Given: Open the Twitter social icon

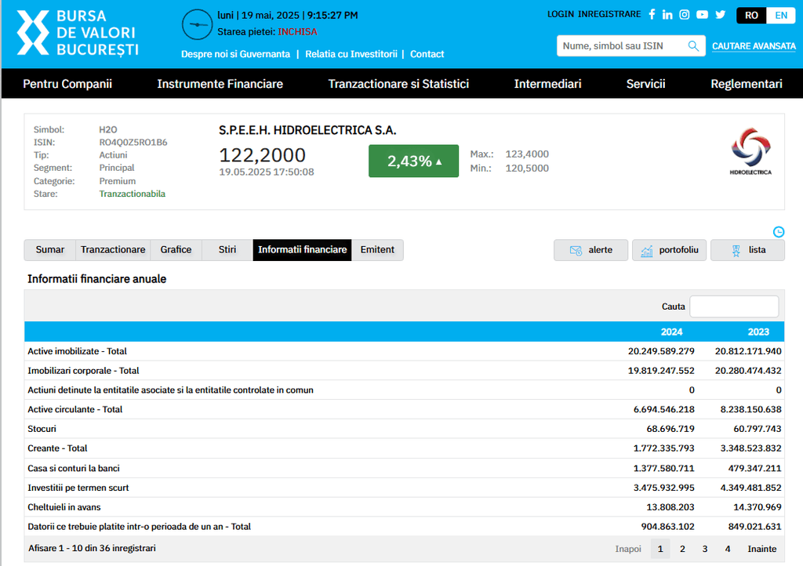Looking at the screenshot, I should pyautogui.click(x=720, y=14).
